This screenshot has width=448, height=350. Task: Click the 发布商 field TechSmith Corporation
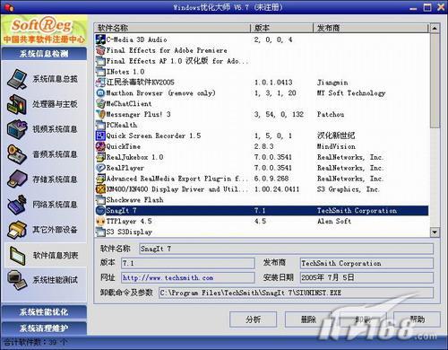pos(366,263)
